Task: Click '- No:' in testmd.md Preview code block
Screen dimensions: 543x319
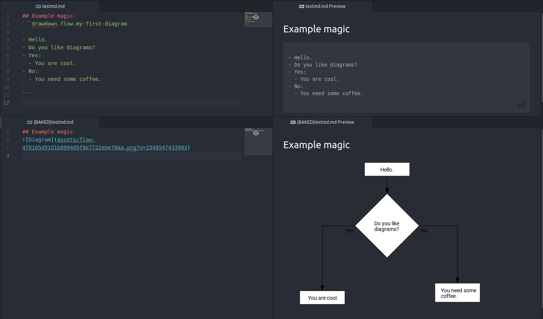Action: click(296, 86)
